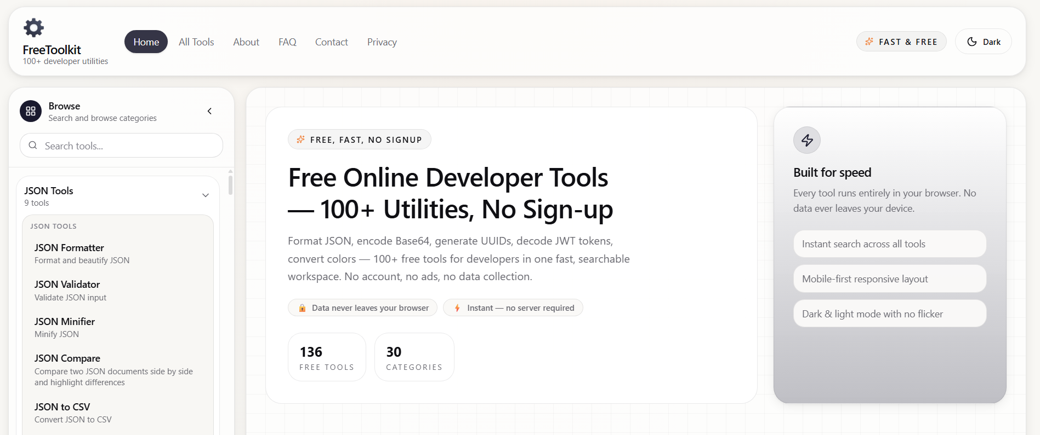Click the moon icon in header

pyautogui.click(x=971, y=42)
